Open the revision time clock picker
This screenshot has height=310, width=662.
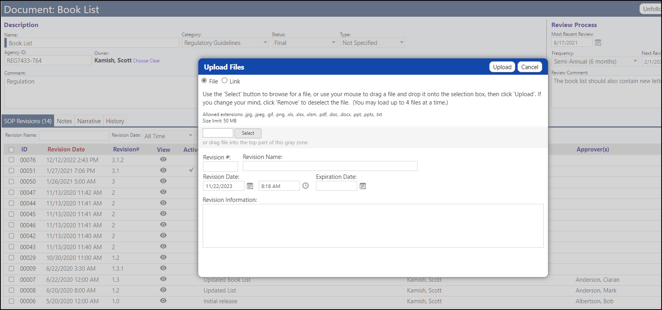pyautogui.click(x=306, y=186)
